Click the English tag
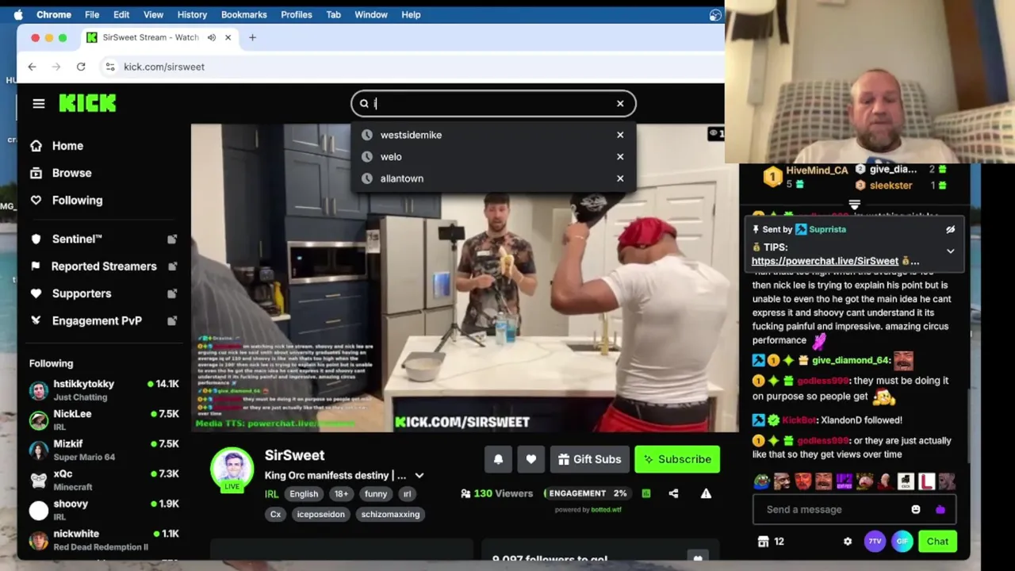1015x571 pixels. pyautogui.click(x=304, y=494)
